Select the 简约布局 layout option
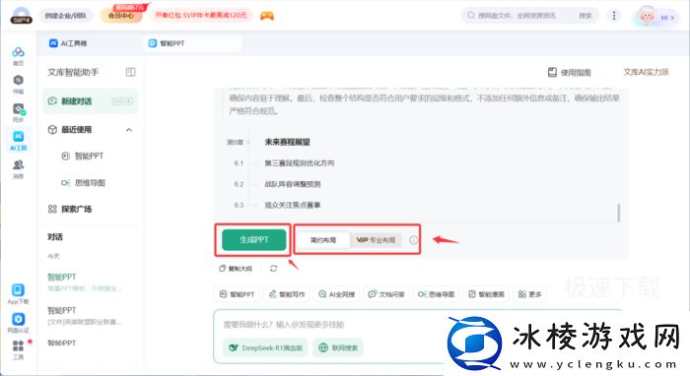690x376 pixels. point(323,240)
